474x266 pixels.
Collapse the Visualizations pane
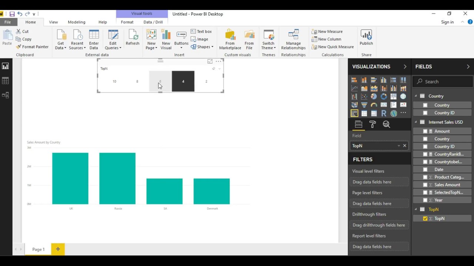(x=405, y=66)
